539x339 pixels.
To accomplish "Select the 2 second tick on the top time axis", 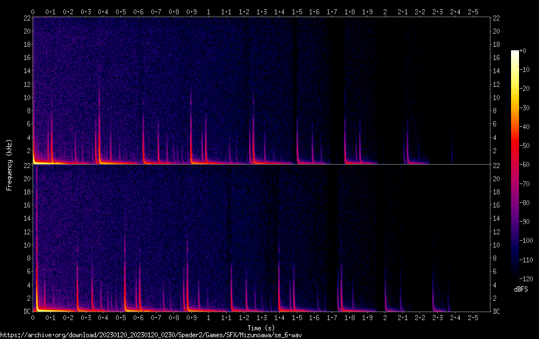I will click(x=385, y=12).
